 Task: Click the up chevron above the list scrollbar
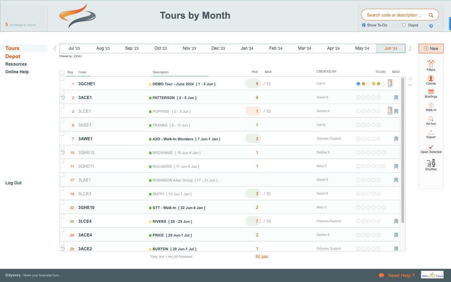410,79
